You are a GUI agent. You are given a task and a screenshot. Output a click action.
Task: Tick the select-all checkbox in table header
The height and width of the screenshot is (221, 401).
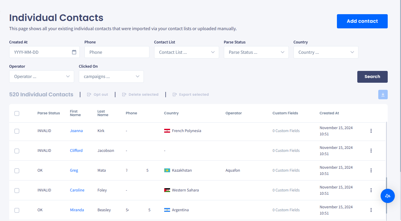point(17,113)
